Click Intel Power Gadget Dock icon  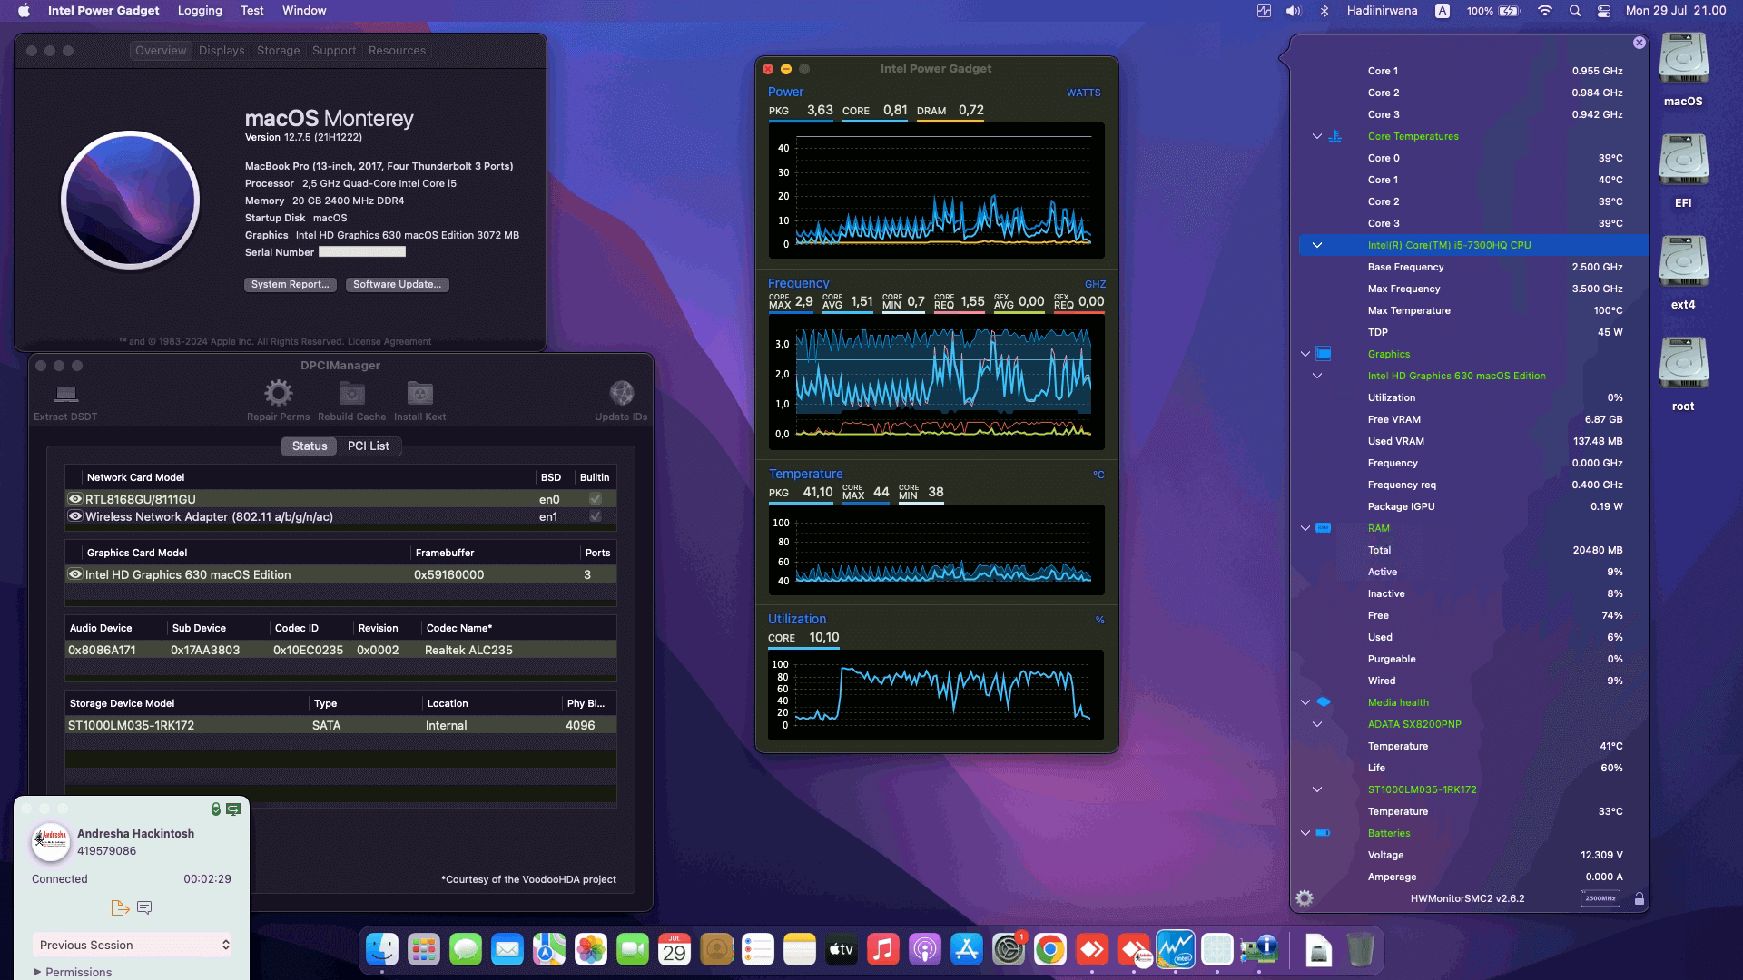coord(1176,950)
